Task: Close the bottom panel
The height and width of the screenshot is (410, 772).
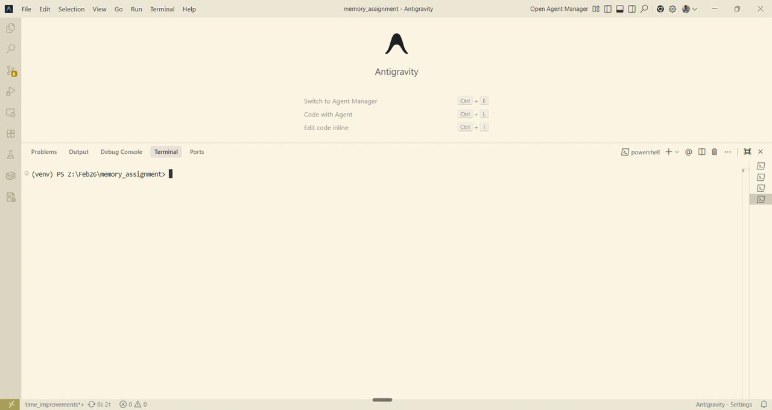Action: (761, 152)
